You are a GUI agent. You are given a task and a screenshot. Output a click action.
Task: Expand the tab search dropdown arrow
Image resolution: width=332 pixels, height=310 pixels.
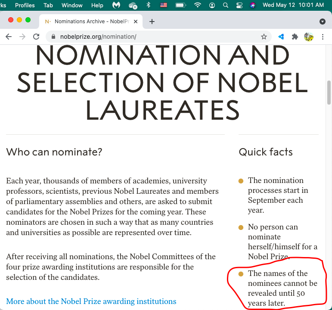pos(323,22)
